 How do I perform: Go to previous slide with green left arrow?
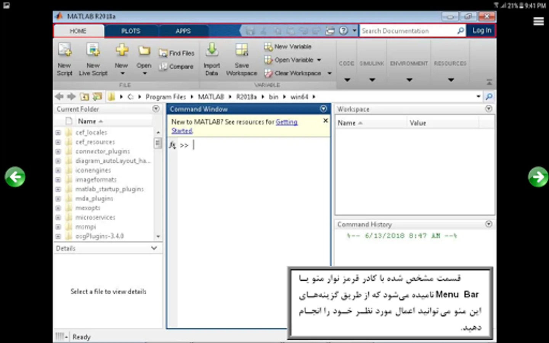(x=15, y=177)
